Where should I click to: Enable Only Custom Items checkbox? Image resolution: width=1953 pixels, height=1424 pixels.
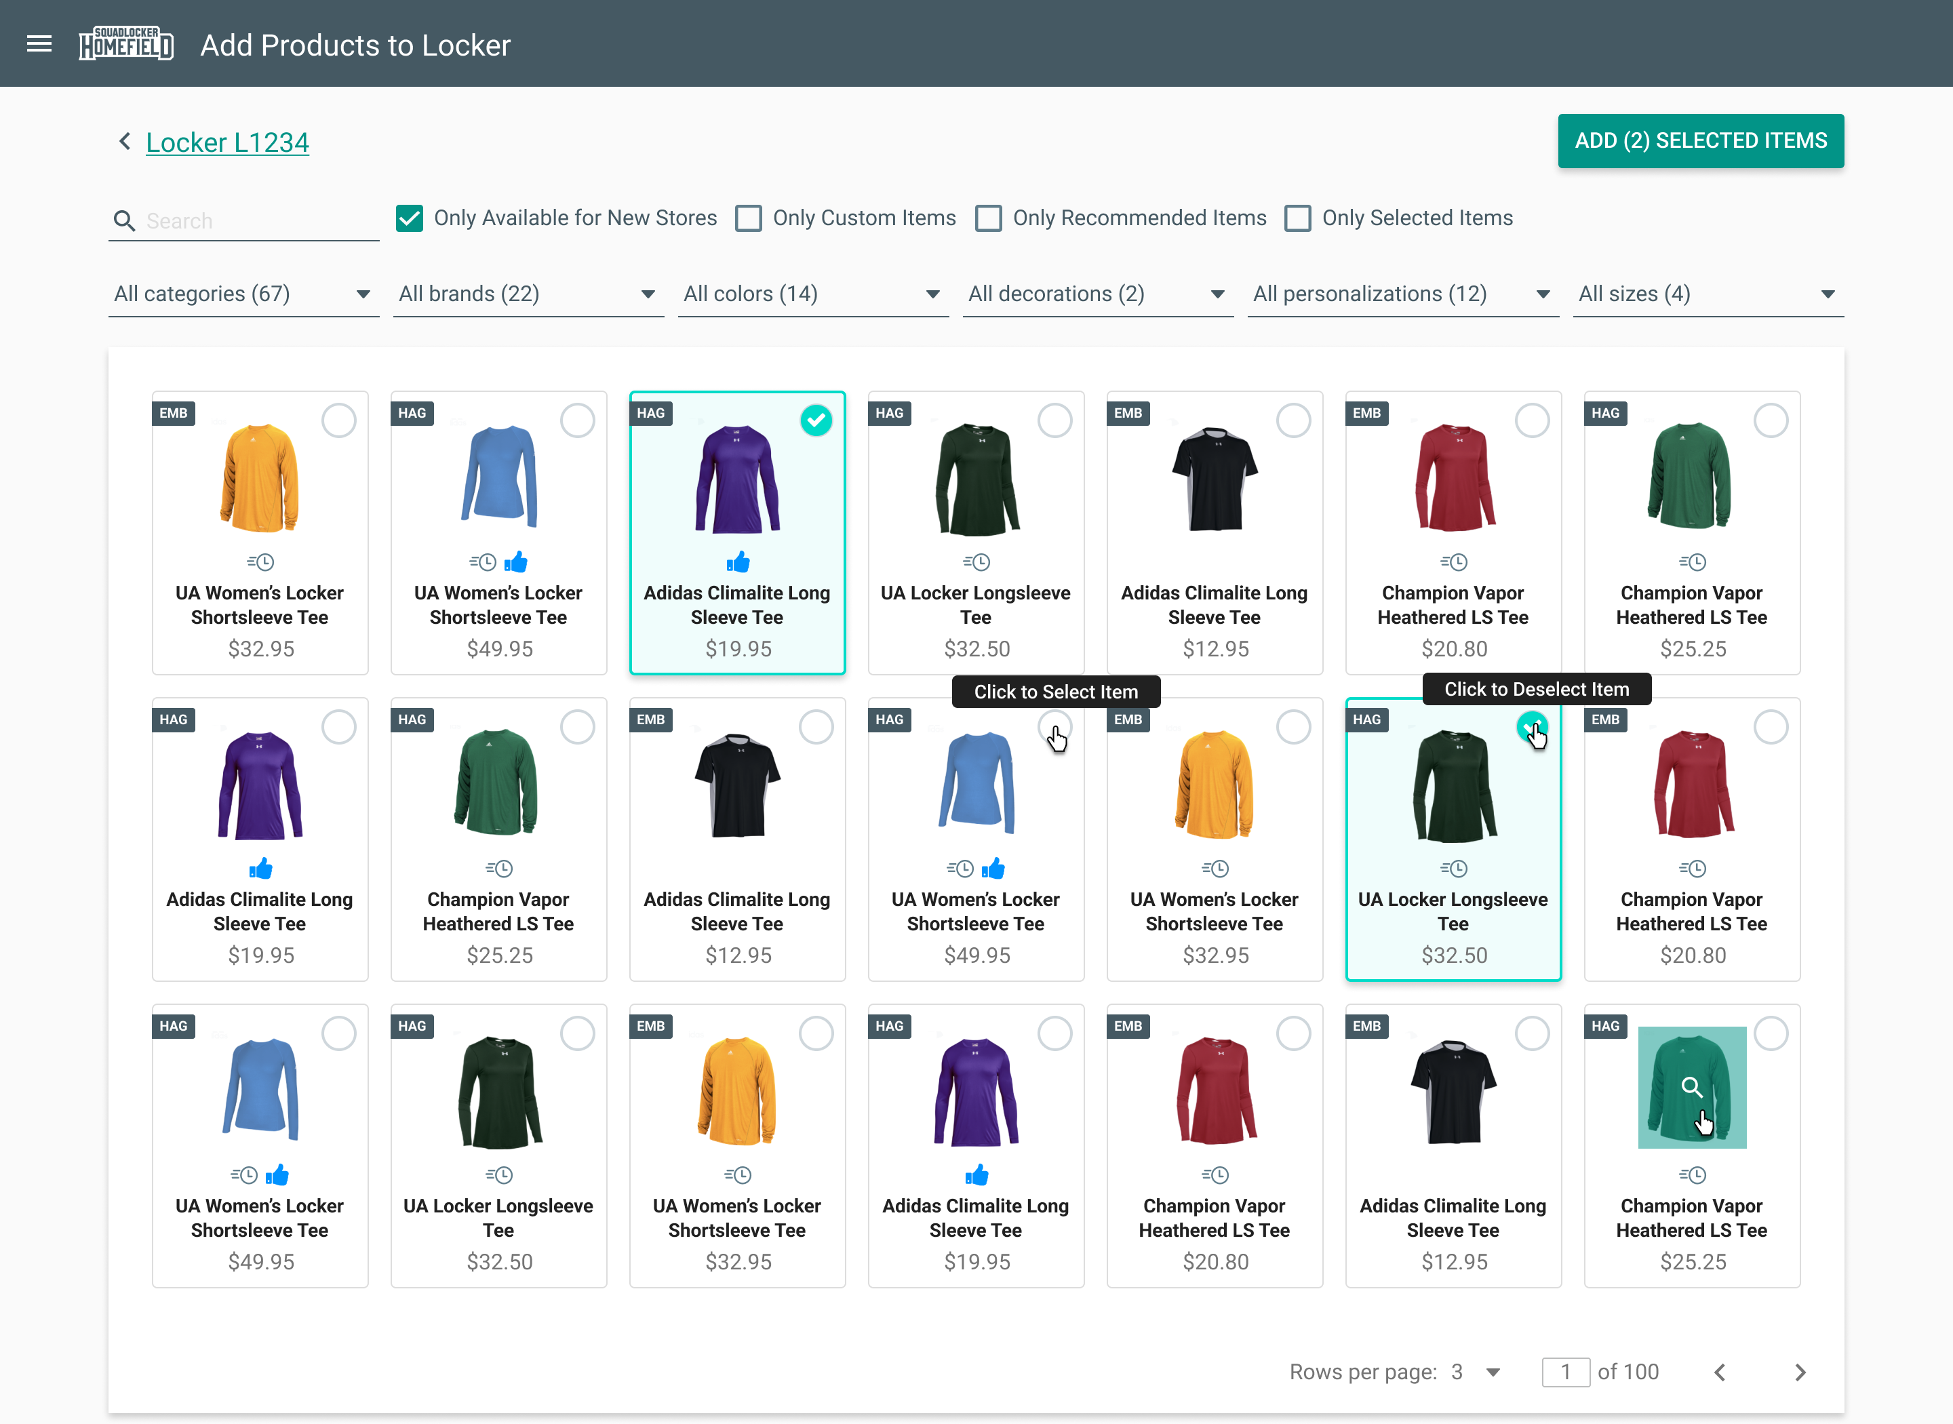tap(748, 218)
